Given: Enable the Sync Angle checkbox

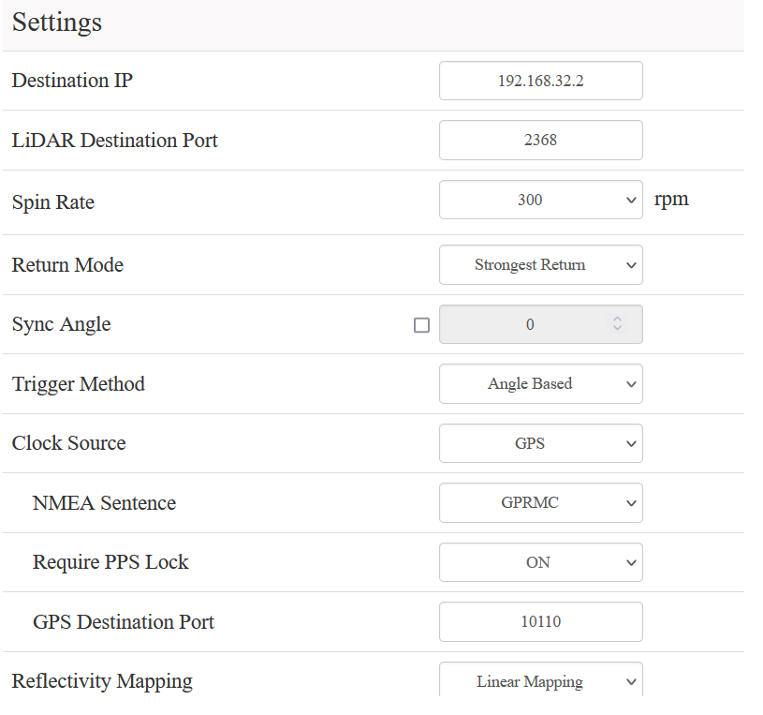Looking at the screenshot, I should [x=421, y=325].
